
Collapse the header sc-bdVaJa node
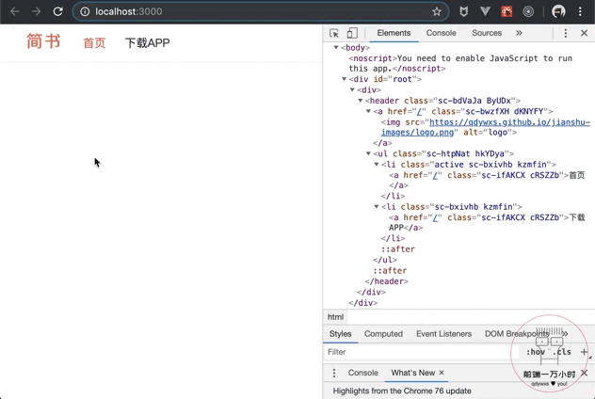click(361, 101)
